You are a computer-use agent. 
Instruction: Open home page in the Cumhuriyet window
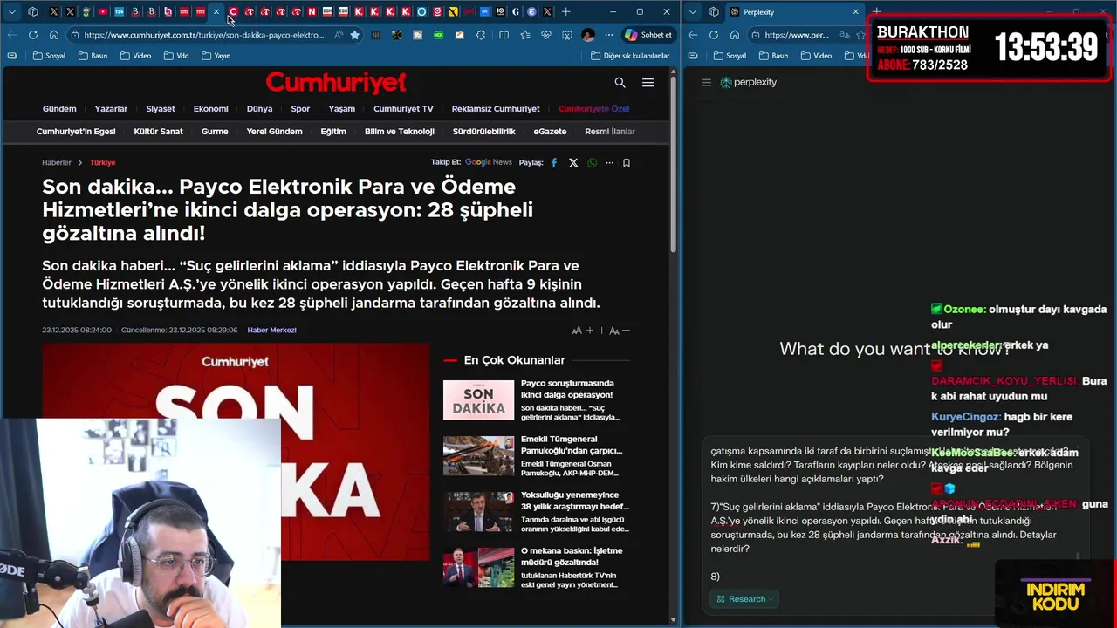54,35
